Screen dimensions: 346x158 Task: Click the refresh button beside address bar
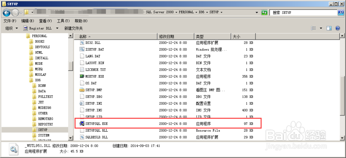264,12
